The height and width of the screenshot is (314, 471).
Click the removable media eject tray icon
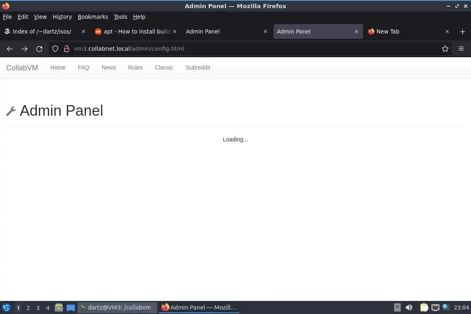point(397,307)
